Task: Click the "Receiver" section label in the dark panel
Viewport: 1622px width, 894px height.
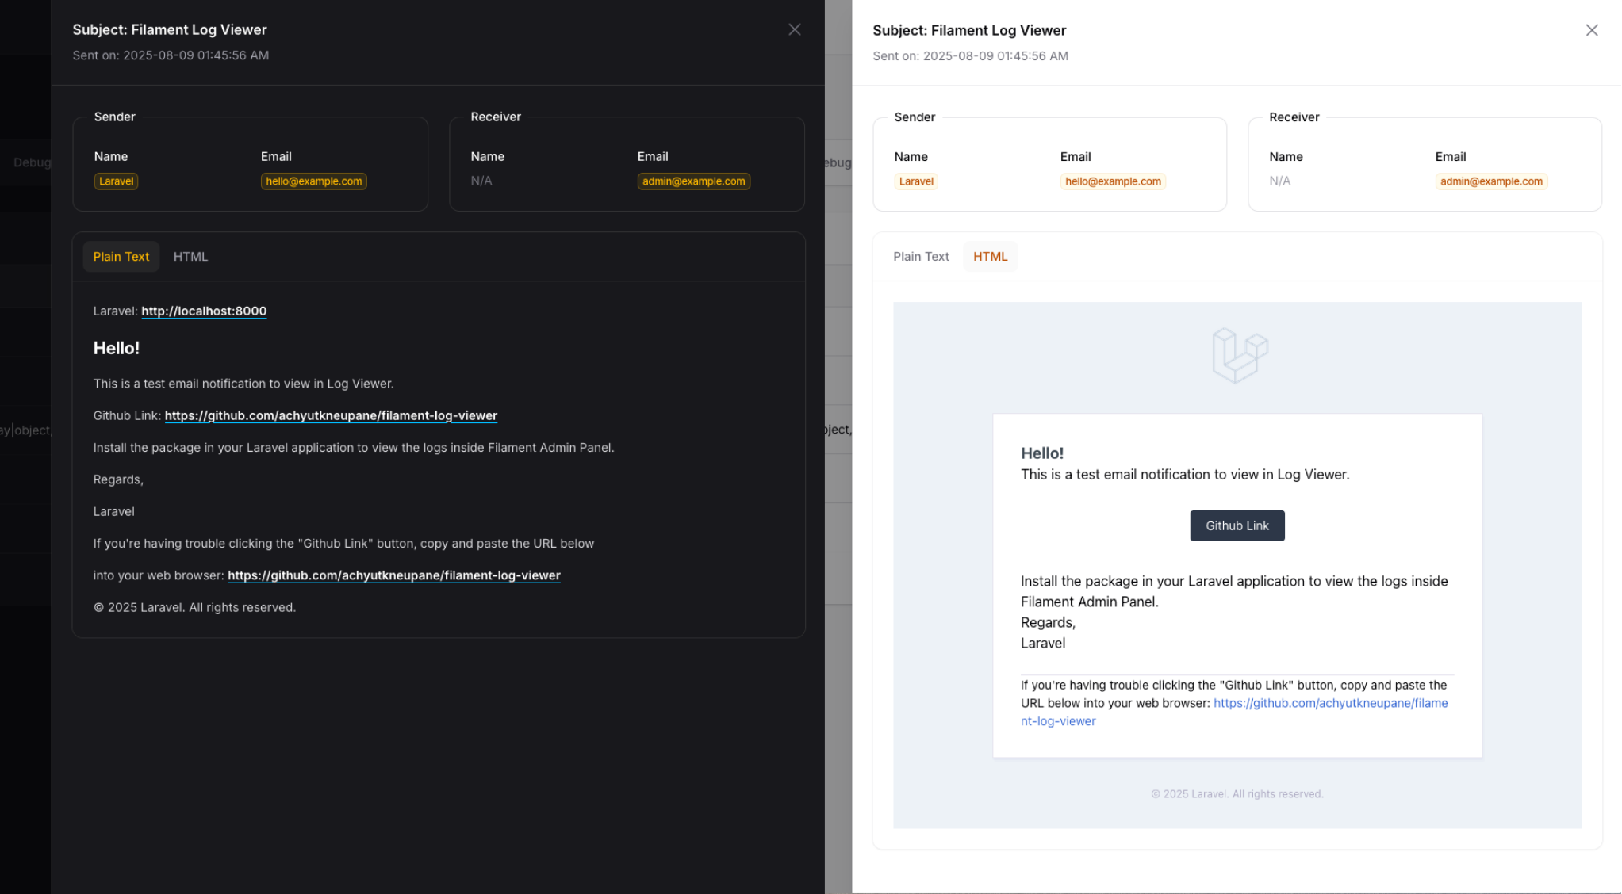Action: point(496,117)
